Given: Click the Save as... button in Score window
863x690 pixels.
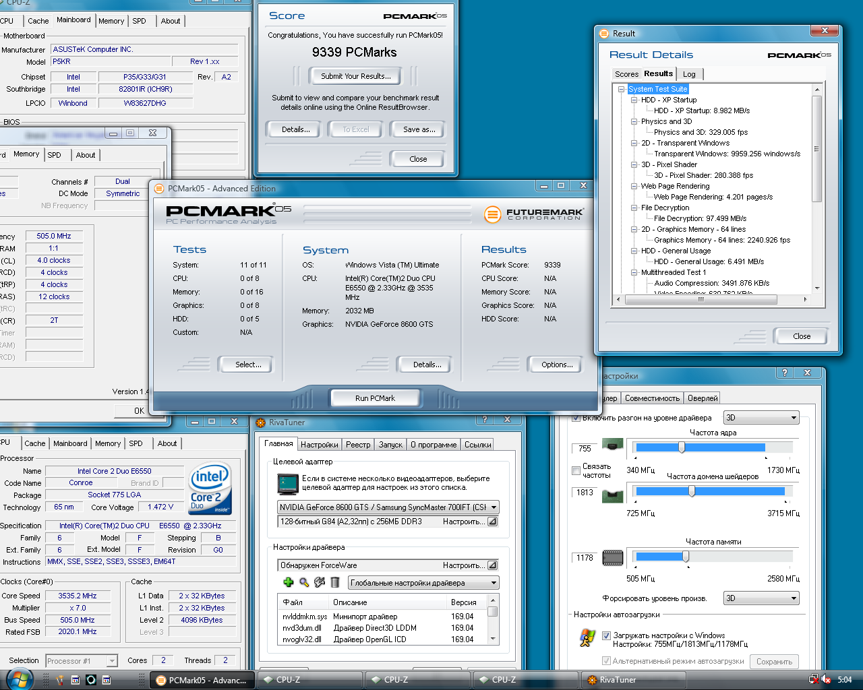Looking at the screenshot, I should pyautogui.click(x=419, y=129).
